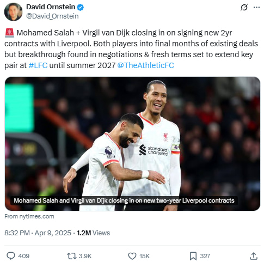Click the article headline caption on image
This screenshot has height=262, width=264.
tap(124, 200)
